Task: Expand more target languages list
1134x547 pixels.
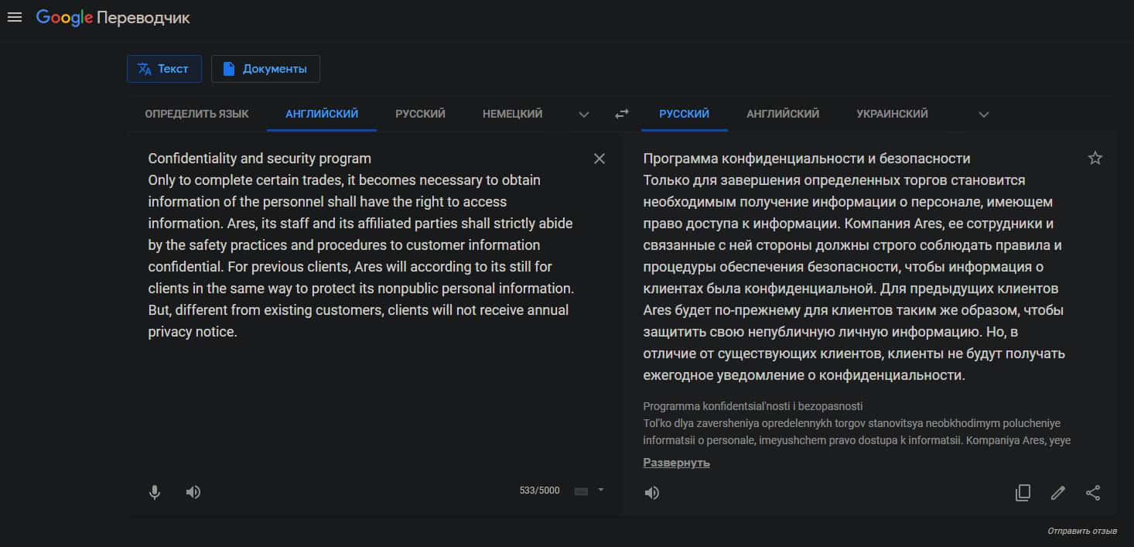Action: 983,115
